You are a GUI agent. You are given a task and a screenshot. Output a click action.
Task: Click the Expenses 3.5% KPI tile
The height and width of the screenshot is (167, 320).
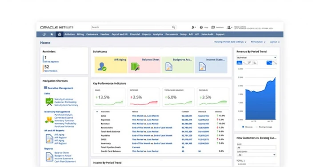tap(144, 97)
